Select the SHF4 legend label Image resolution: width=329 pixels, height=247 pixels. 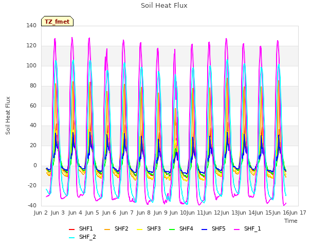click(x=186, y=228)
